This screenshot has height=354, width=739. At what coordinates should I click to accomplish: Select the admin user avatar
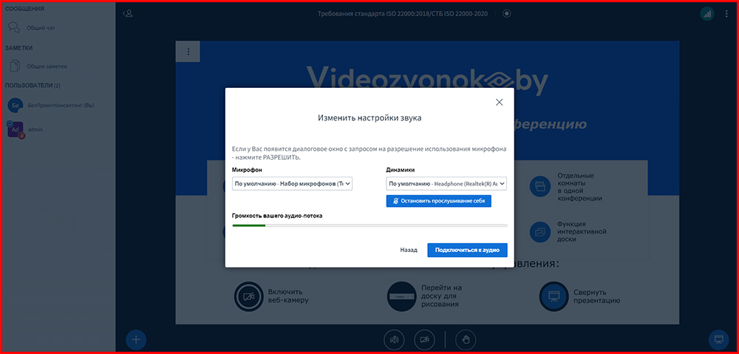(15, 129)
